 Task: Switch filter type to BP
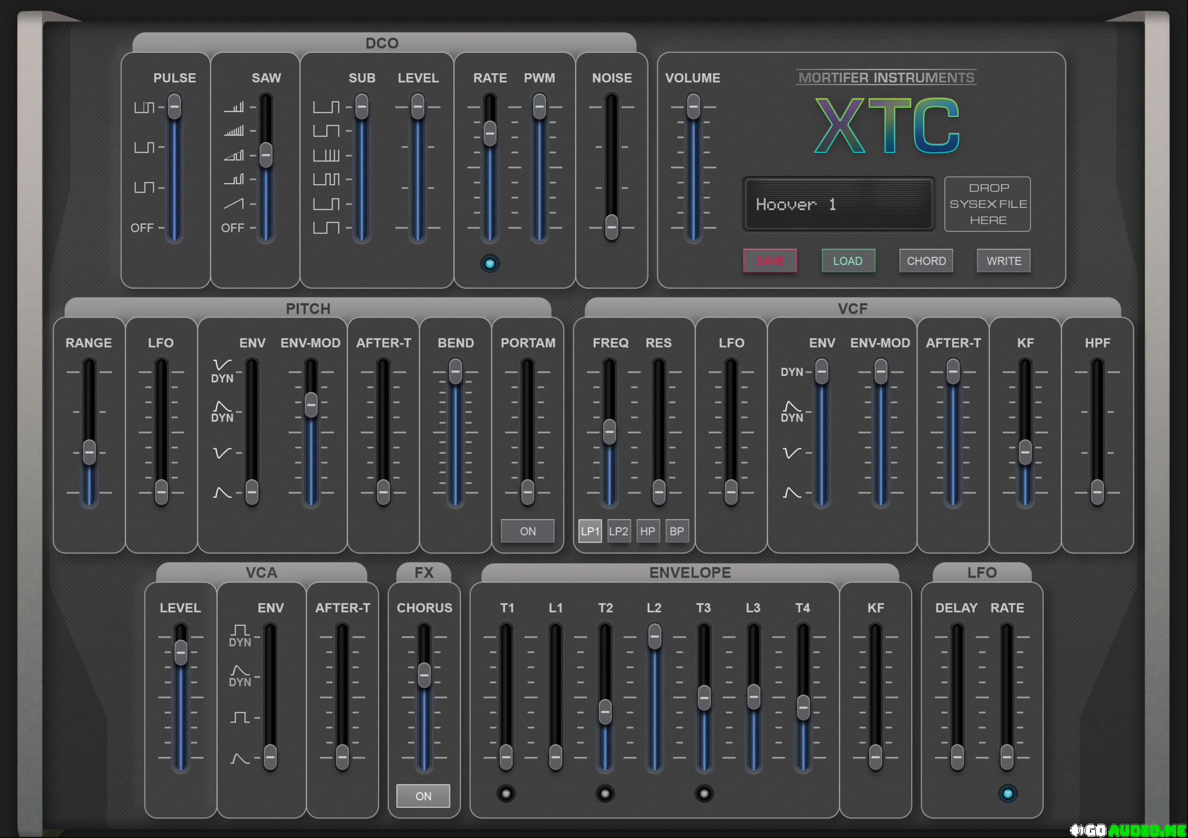click(x=677, y=531)
